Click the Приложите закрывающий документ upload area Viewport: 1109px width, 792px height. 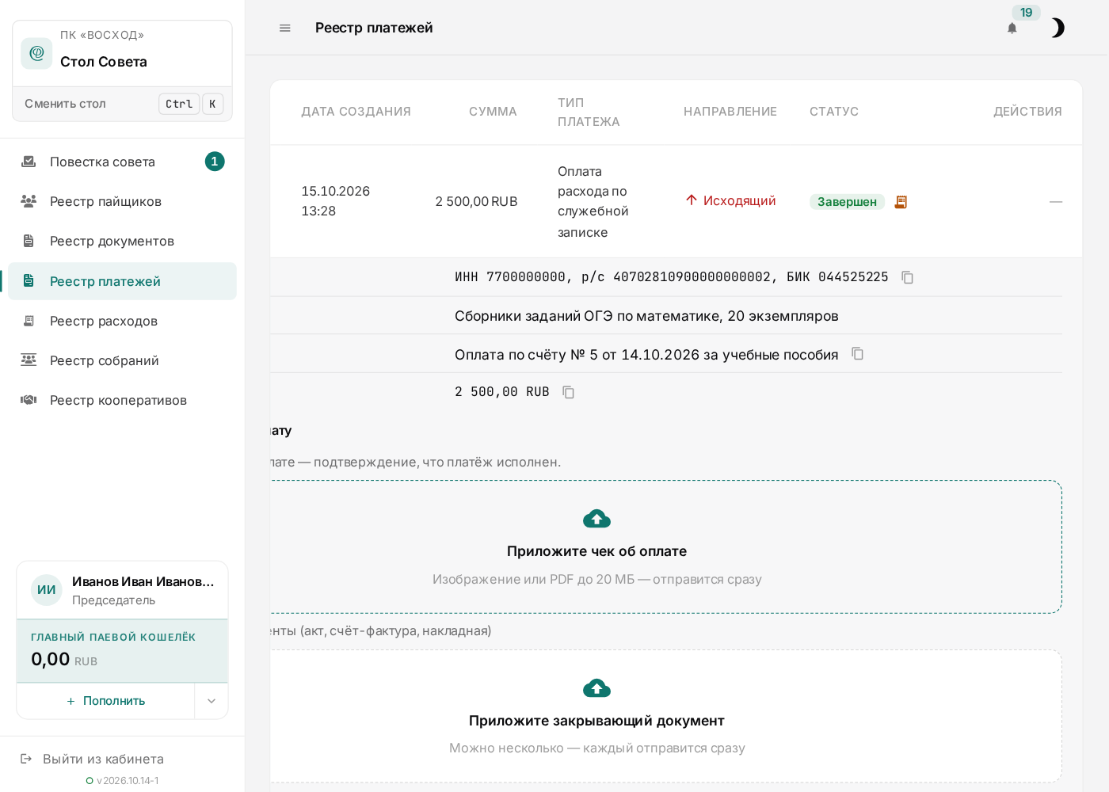click(x=665, y=717)
